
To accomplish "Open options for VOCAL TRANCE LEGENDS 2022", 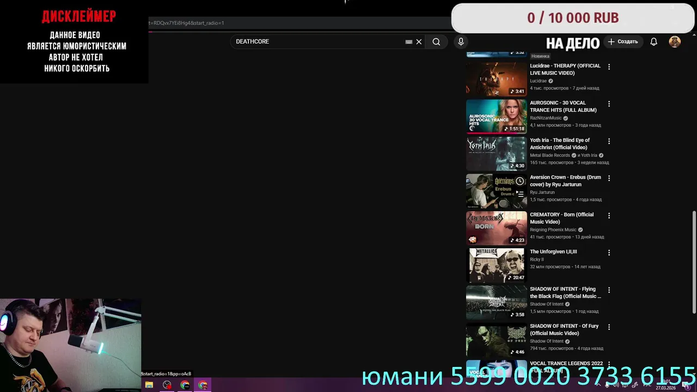I will [609, 364].
